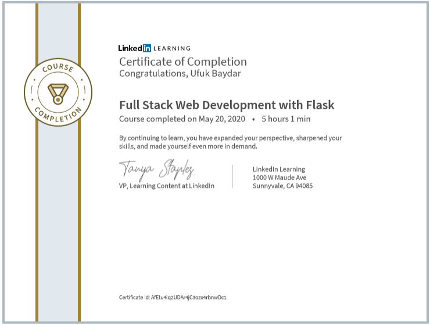The height and width of the screenshot is (325, 430).
Task: Click 'Sunnyvale, CA 94085' text
Action: point(282,186)
